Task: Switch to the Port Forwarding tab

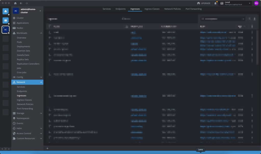Action: click(193, 9)
